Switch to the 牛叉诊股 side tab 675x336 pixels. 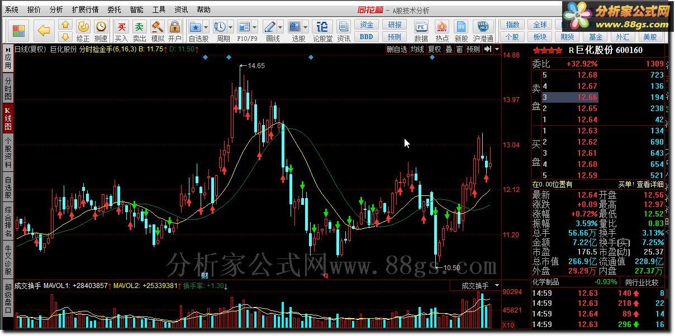coord(8,260)
